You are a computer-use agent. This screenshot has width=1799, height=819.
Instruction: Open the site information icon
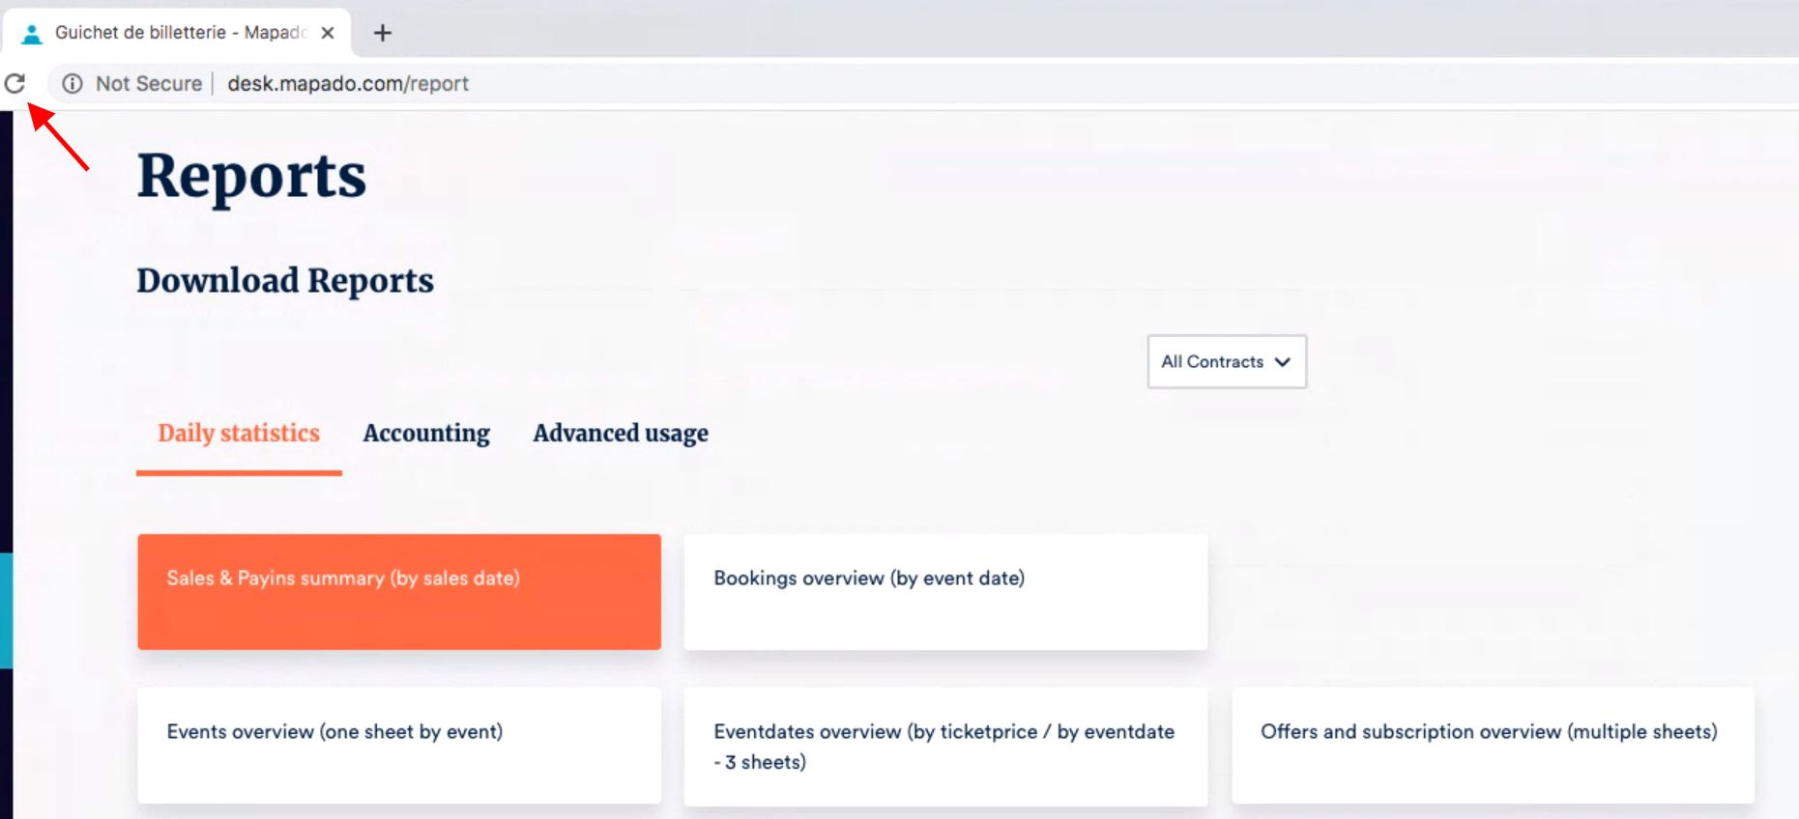73,84
